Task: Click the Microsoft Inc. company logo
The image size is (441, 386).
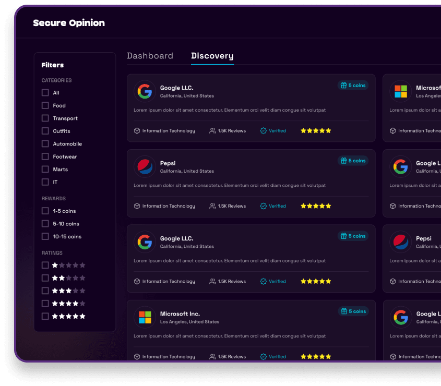Action: click(145, 317)
